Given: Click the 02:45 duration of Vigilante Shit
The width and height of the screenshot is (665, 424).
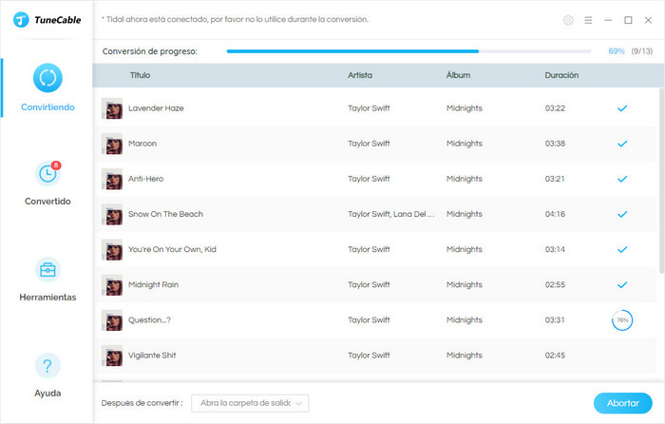Looking at the screenshot, I should pos(555,356).
